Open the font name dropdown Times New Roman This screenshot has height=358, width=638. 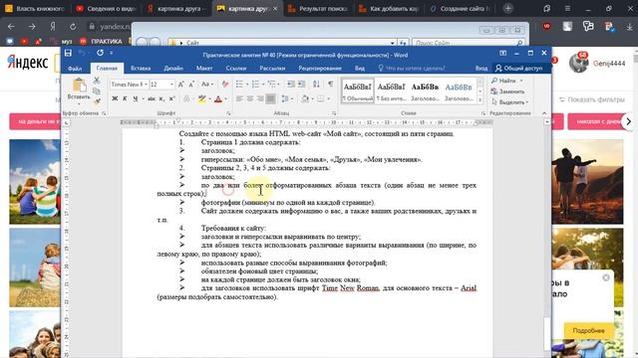pos(147,85)
